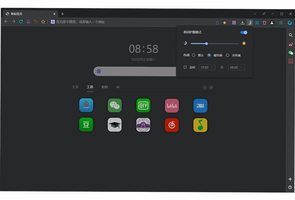295x200 pixels.
Task: Switch to the AI tab
Action: point(118,87)
